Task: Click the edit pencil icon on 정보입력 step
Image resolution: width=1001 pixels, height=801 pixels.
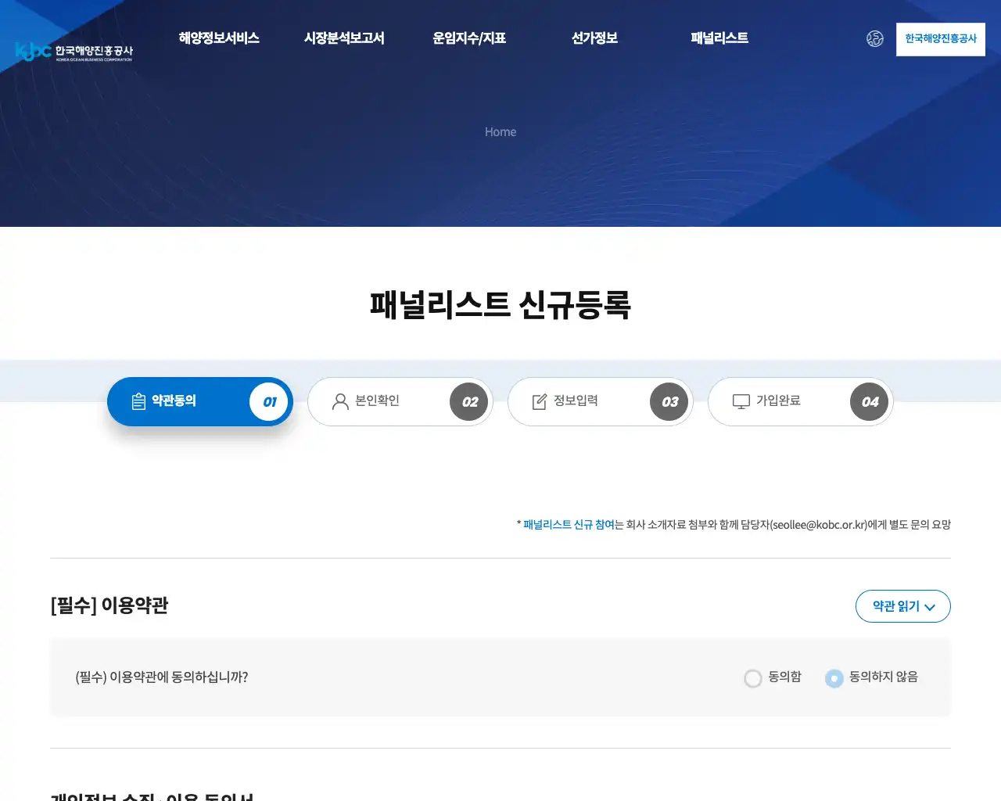Action: [540, 401]
